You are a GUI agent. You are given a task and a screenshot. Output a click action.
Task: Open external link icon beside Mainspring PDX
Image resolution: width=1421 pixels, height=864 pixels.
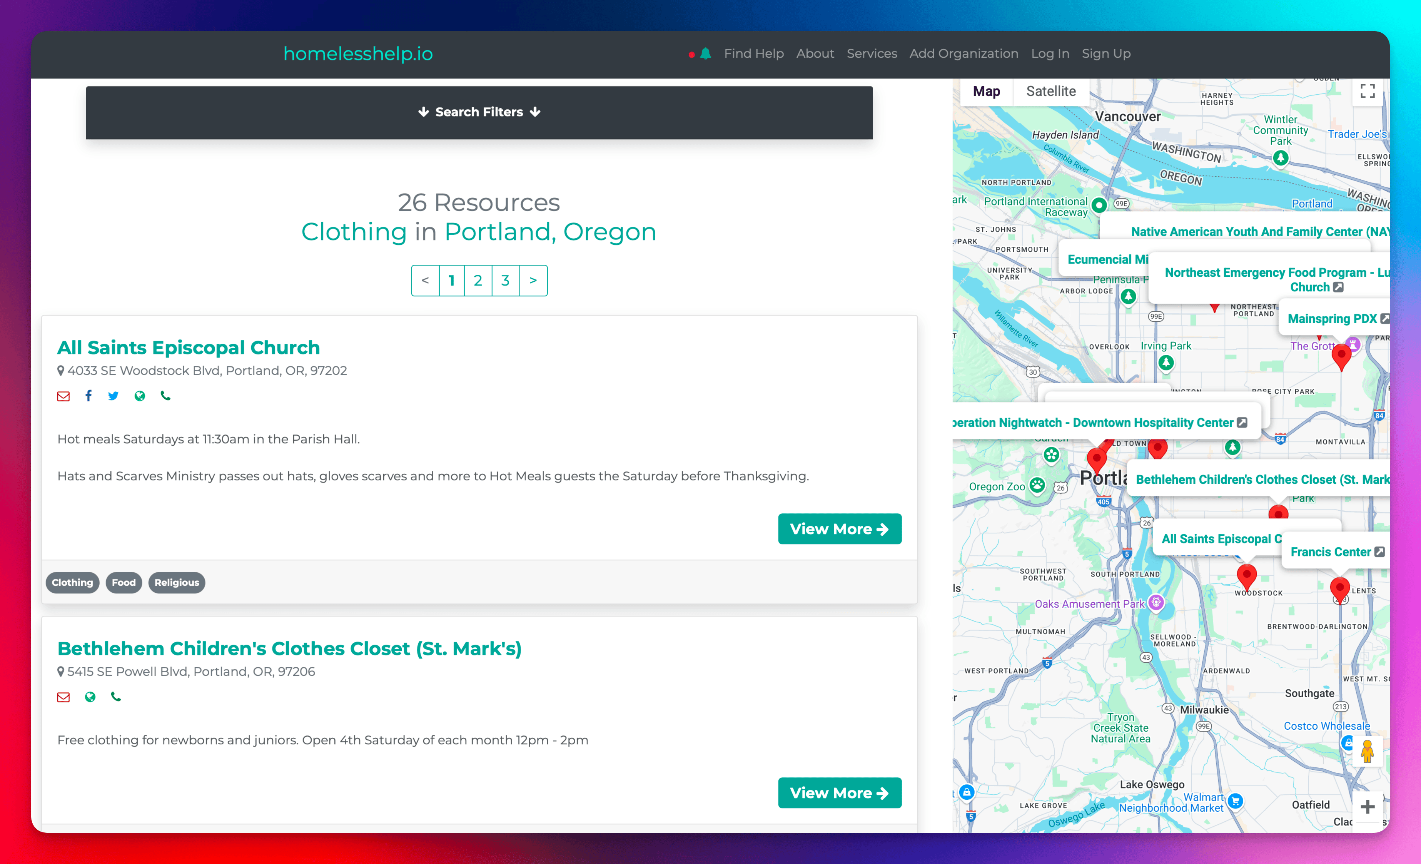pyautogui.click(x=1385, y=318)
